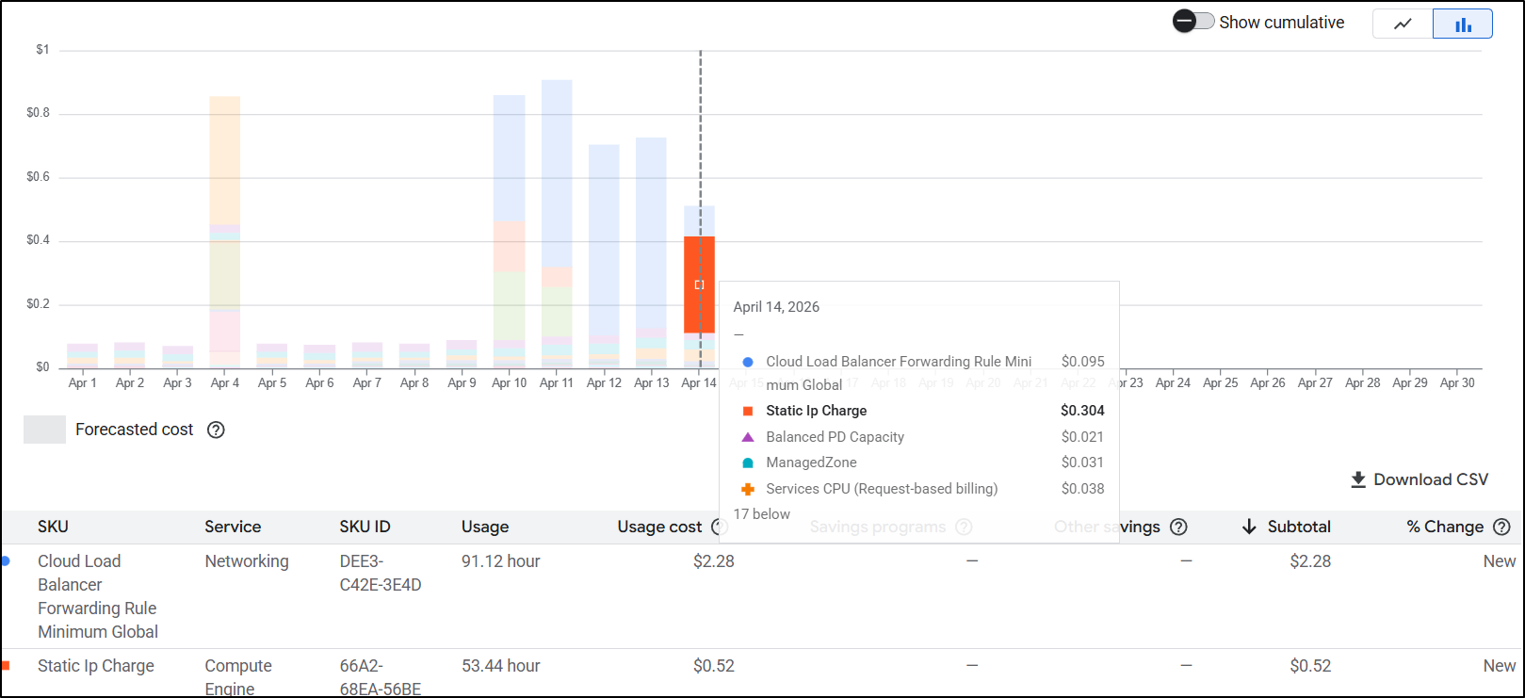Sort by Subtotal column arrow
Viewport: 1525px width, 698px height.
tap(1249, 527)
